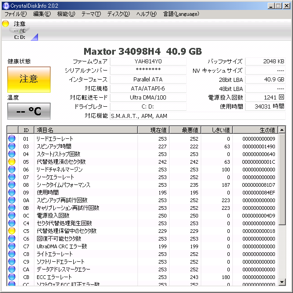Click the status orb for ID 01 リードエラーレート
293x293 pixels.
[12, 138]
